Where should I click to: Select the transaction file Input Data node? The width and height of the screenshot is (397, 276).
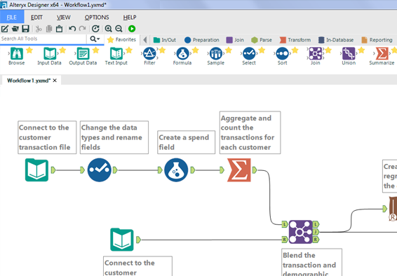[x=36, y=170]
